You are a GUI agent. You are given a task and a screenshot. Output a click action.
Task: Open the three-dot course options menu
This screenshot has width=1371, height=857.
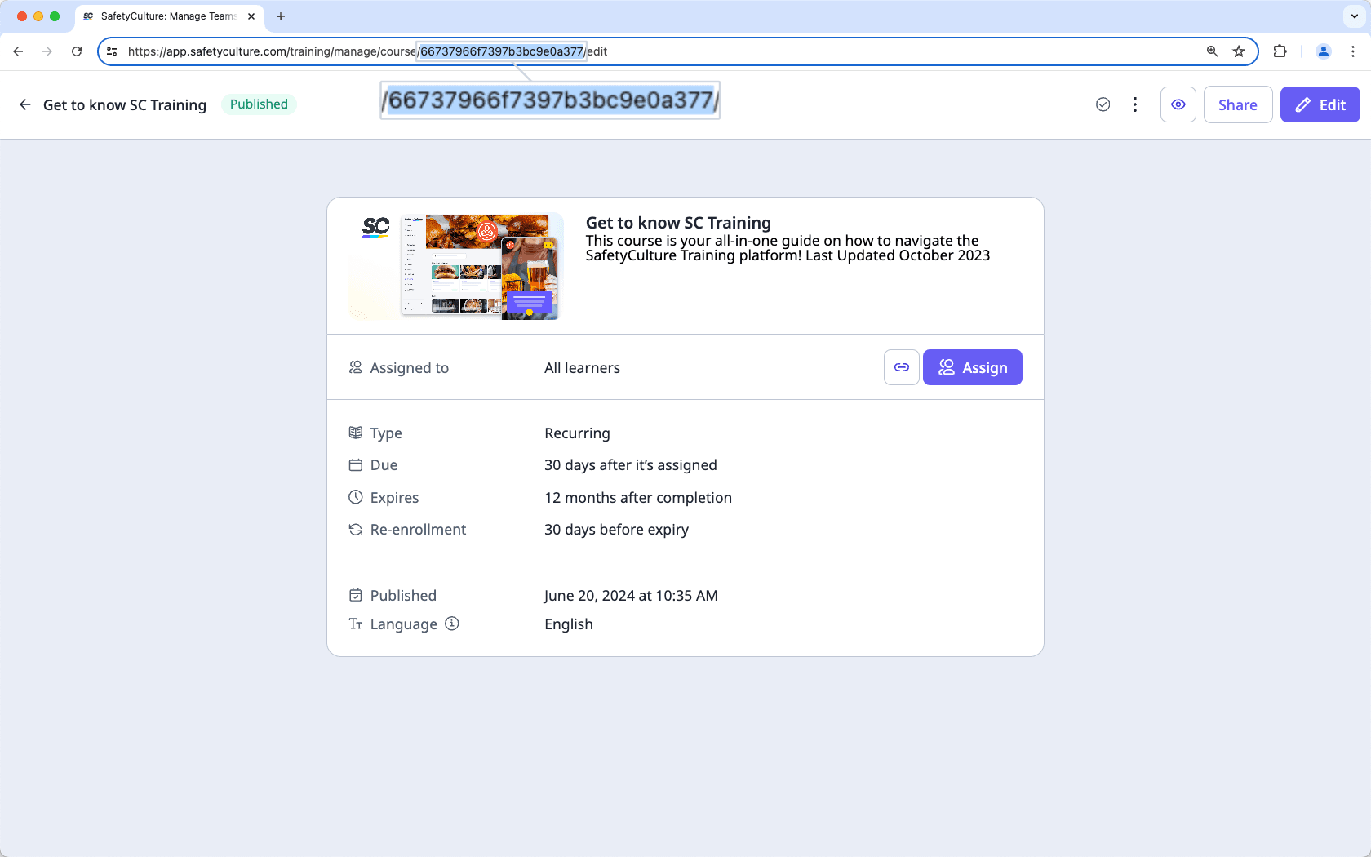point(1135,104)
